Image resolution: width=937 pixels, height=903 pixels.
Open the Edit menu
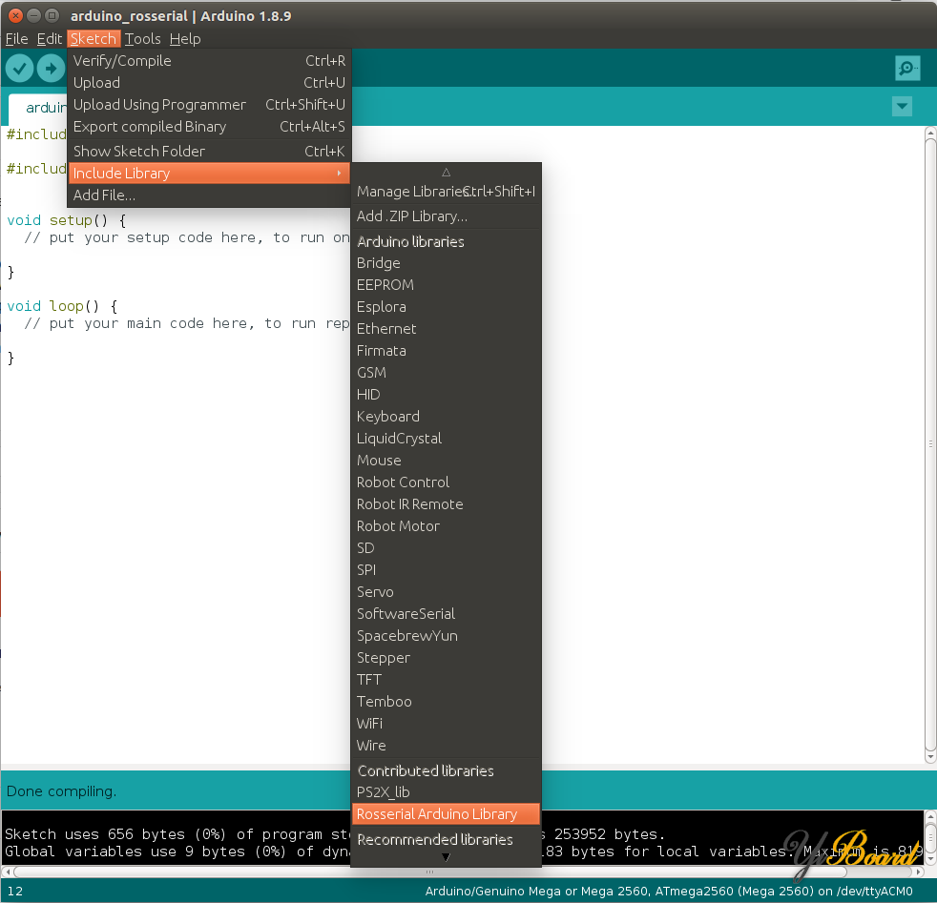(49, 39)
